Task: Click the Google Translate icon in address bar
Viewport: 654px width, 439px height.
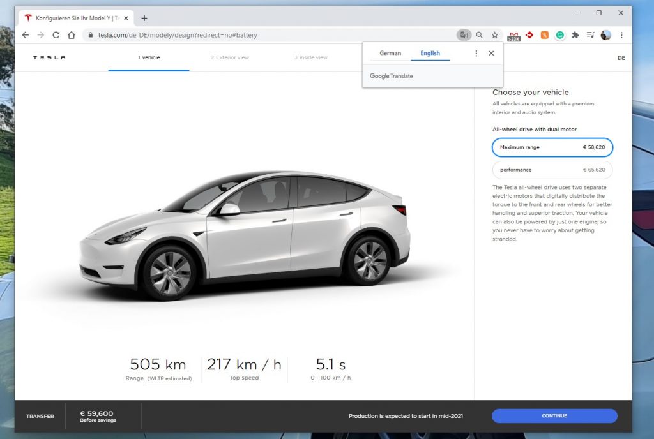Action: point(464,35)
